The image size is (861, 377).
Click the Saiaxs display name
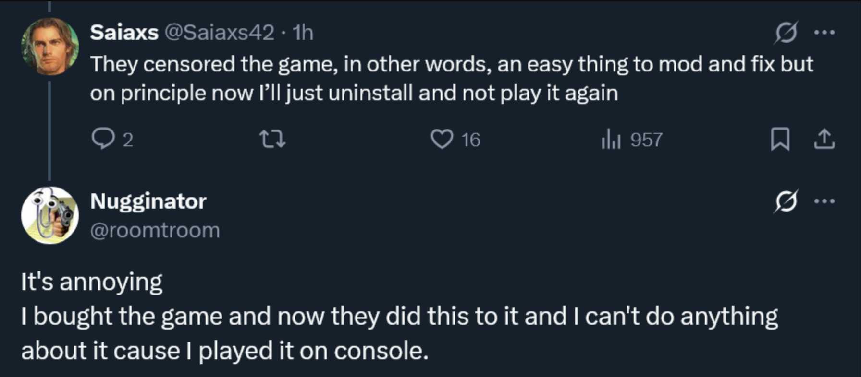(x=124, y=33)
